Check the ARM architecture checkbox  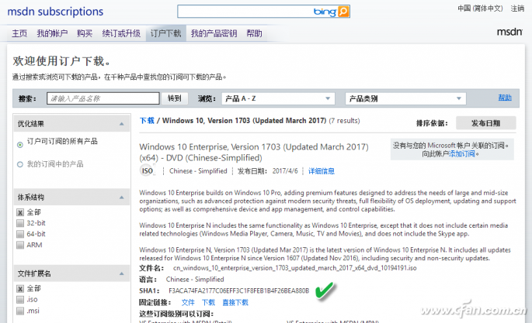(x=20, y=245)
